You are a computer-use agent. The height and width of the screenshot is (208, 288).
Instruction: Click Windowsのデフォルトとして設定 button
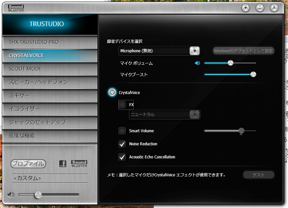(243, 51)
